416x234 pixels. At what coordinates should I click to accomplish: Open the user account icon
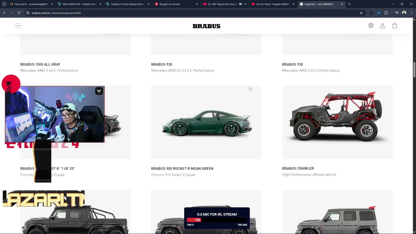383,26
